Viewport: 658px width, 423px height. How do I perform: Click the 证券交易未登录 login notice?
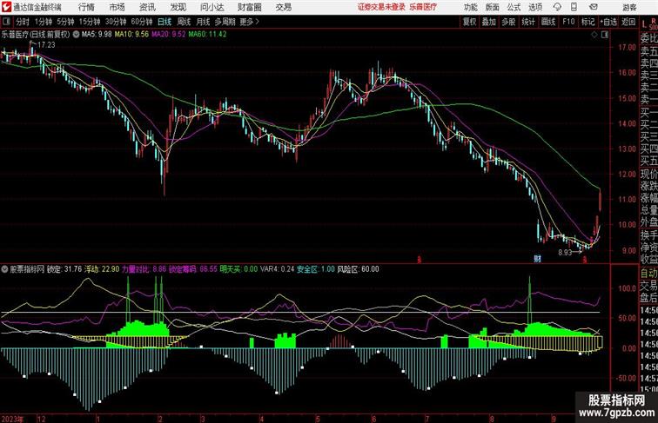coord(381,7)
